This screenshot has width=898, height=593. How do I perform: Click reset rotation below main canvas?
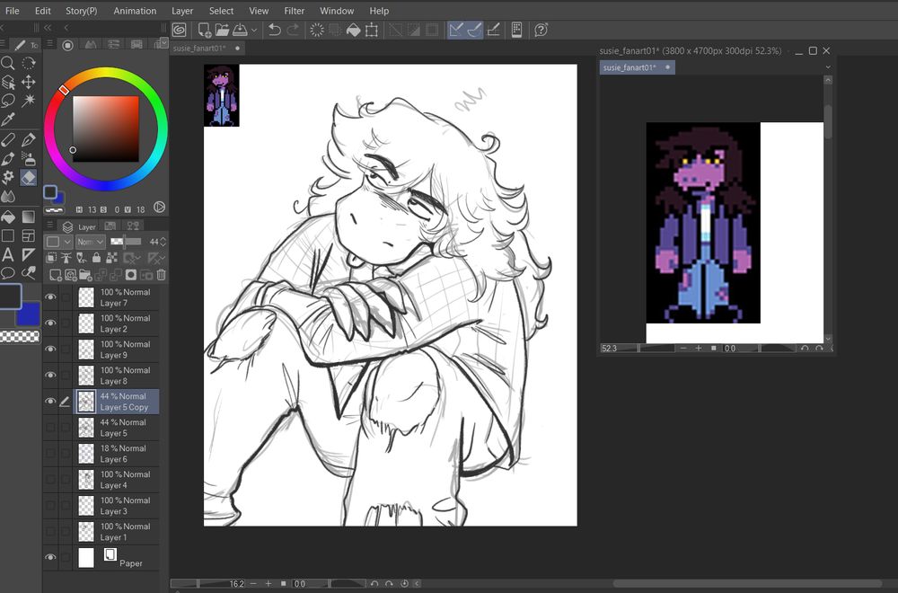click(x=404, y=583)
